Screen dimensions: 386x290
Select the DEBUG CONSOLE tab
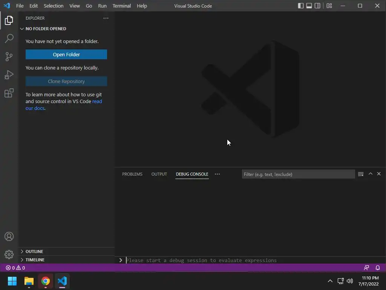tap(192, 174)
